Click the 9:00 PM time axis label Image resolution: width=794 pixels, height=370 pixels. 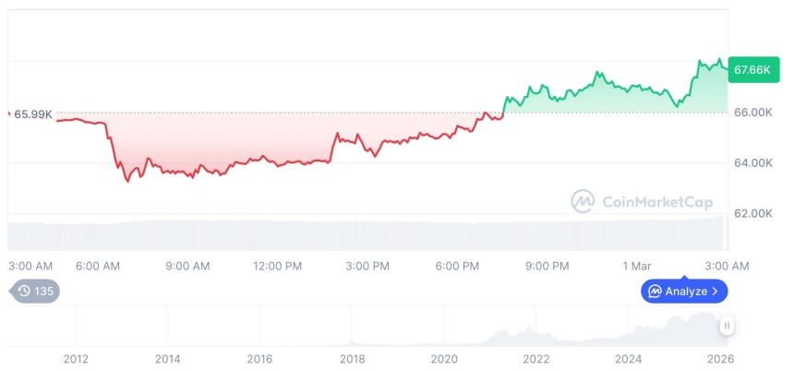[547, 266]
